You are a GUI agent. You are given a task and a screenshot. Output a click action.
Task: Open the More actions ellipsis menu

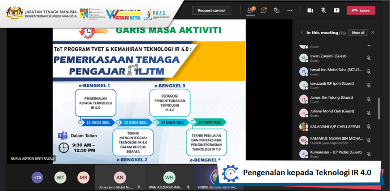click(290, 10)
